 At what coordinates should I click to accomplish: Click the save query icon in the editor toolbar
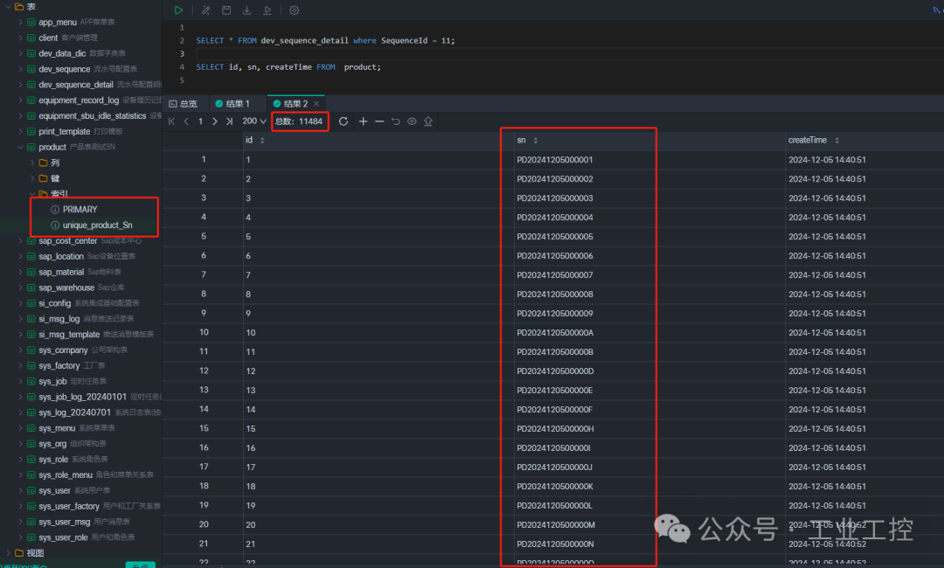pyautogui.click(x=226, y=10)
